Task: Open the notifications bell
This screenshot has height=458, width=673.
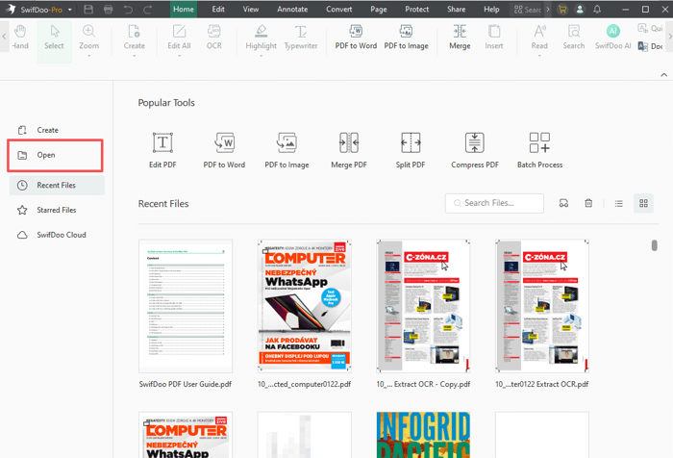Action: pos(597,9)
